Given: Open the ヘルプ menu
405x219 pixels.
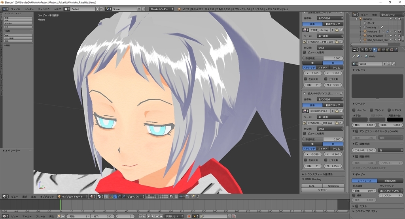Looking at the screenshot, I should pyautogui.click(x=57, y=9).
